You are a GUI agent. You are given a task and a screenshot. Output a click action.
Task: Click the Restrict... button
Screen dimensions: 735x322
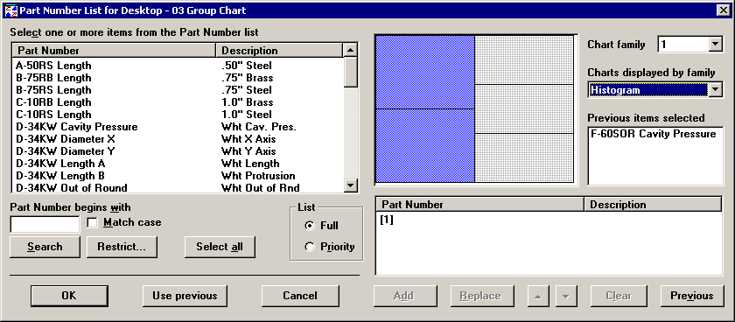(x=122, y=247)
